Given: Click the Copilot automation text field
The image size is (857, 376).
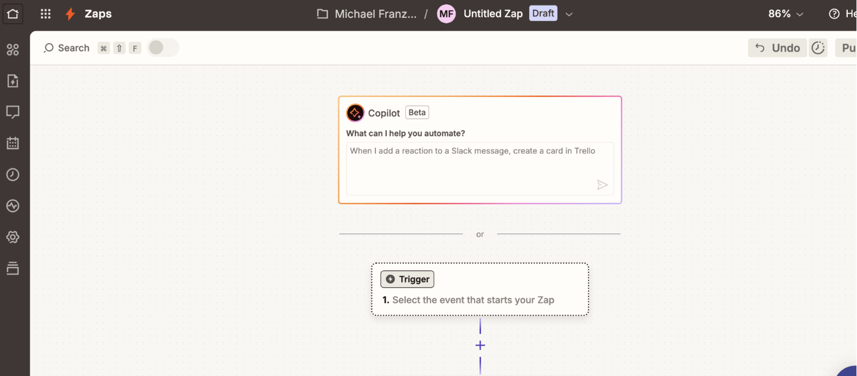Looking at the screenshot, I should [480, 168].
